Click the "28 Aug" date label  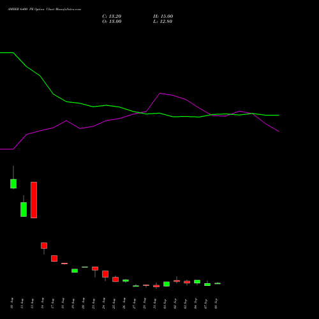click(x=144, y=303)
